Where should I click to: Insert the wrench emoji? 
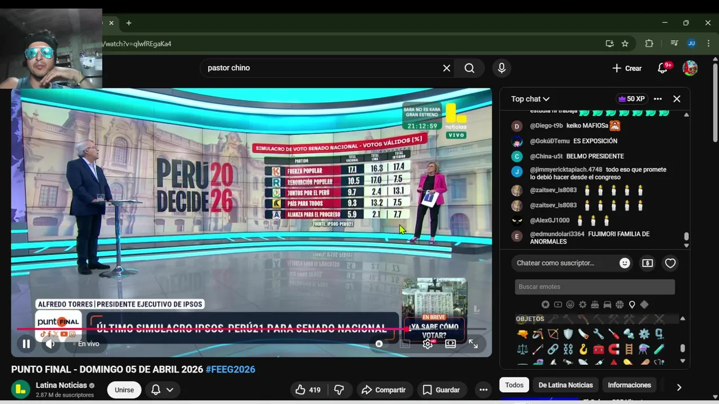[598, 334]
